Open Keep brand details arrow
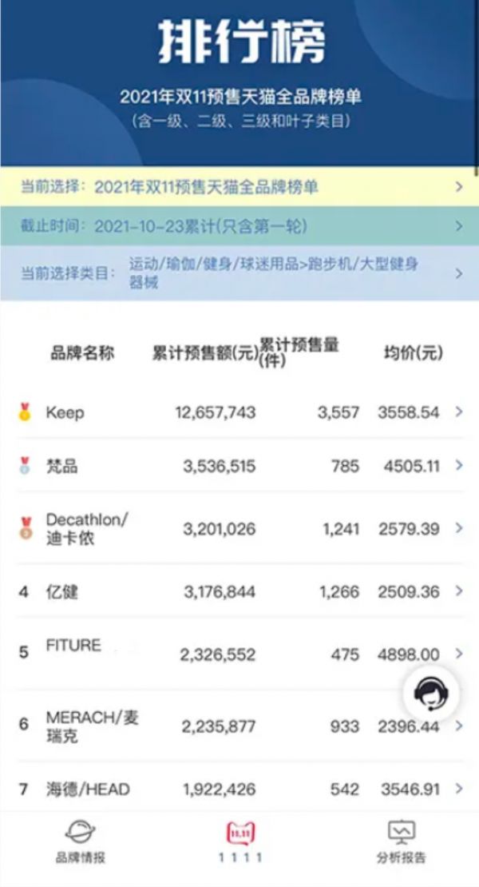The width and height of the screenshot is (479, 887). pos(459,412)
